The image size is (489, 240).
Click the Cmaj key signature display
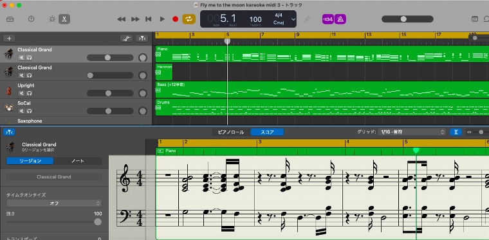tap(279, 22)
